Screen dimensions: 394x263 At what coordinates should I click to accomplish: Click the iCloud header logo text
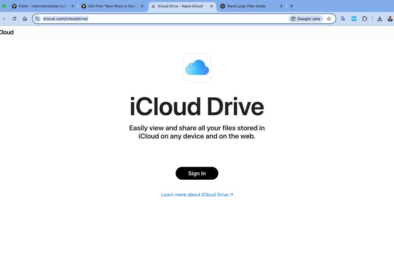(7, 32)
